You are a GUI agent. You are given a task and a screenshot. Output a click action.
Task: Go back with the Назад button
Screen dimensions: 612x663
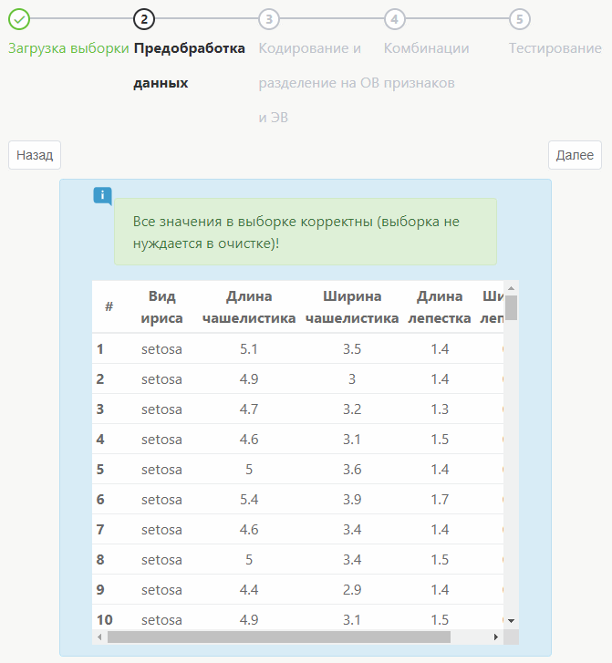coord(35,155)
